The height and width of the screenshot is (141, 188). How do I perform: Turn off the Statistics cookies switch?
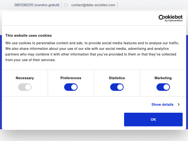pos(117,87)
